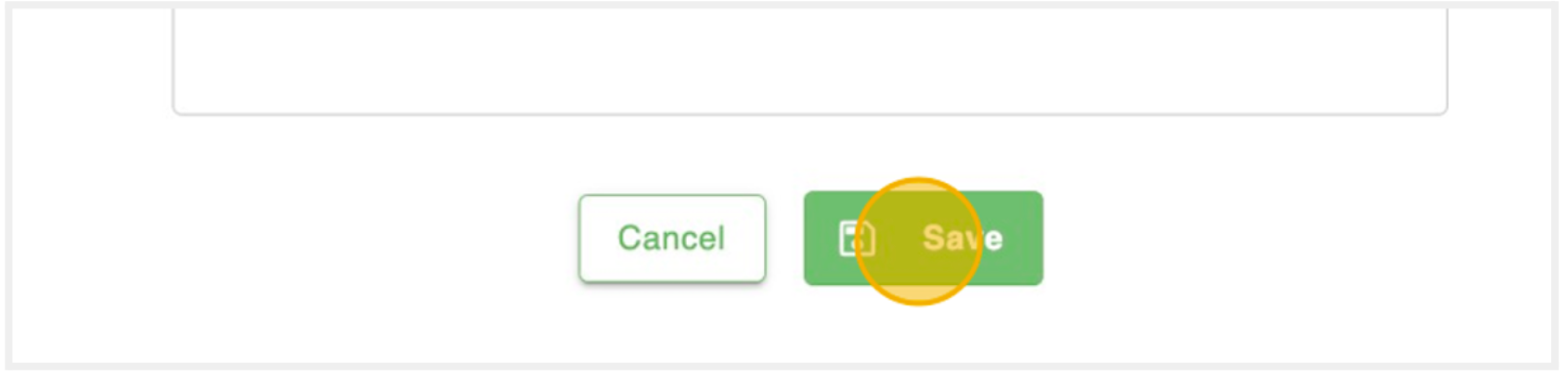Tap the save glyph in green button
Screen dimensions: 1567x375
(856, 239)
